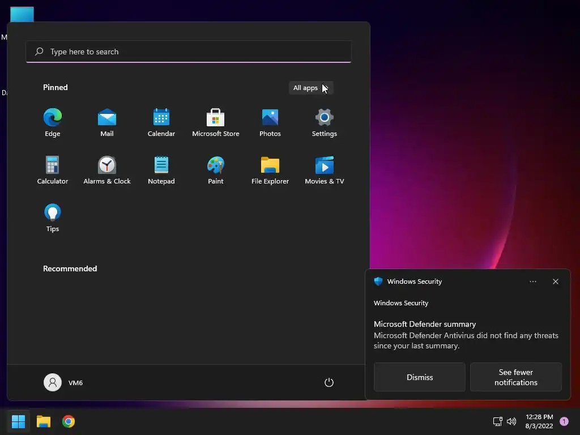
Task: Close the Windows Security notification
Action: (555, 282)
